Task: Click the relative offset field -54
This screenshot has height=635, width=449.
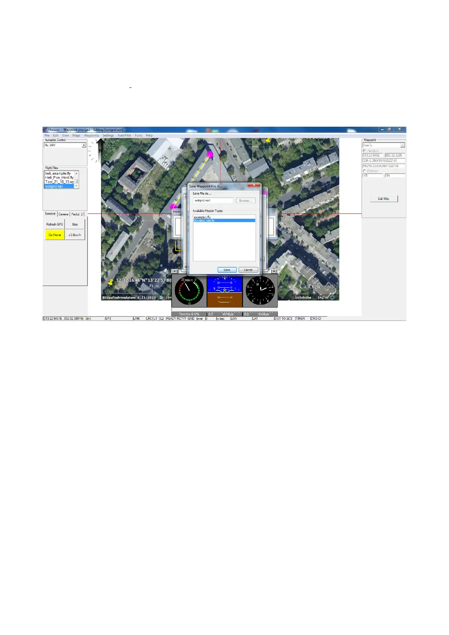Action: click(x=395, y=176)
